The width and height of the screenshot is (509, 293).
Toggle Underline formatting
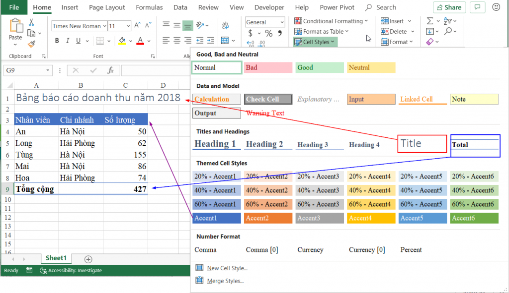pos(78,41)
